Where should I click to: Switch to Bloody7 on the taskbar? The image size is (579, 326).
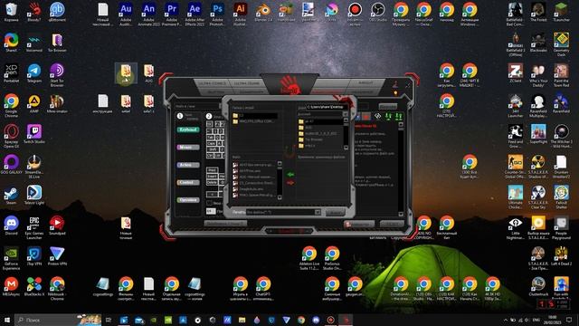click(346, 320)
